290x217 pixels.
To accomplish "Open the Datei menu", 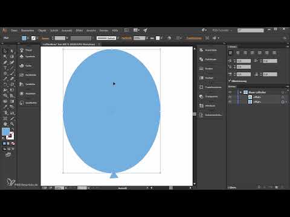I will point(14,30).
